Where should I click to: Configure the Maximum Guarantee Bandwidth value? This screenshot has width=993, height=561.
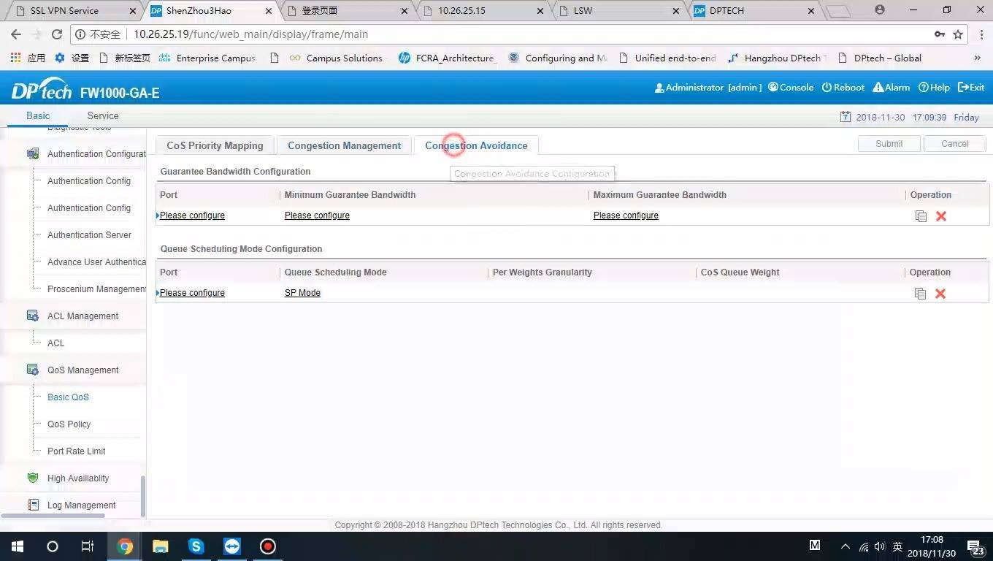click(626, 215)
